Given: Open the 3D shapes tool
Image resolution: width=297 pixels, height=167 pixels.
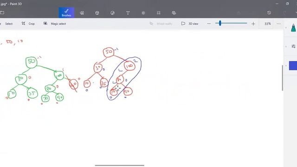Looking at the screenshot, I should 97,13.
